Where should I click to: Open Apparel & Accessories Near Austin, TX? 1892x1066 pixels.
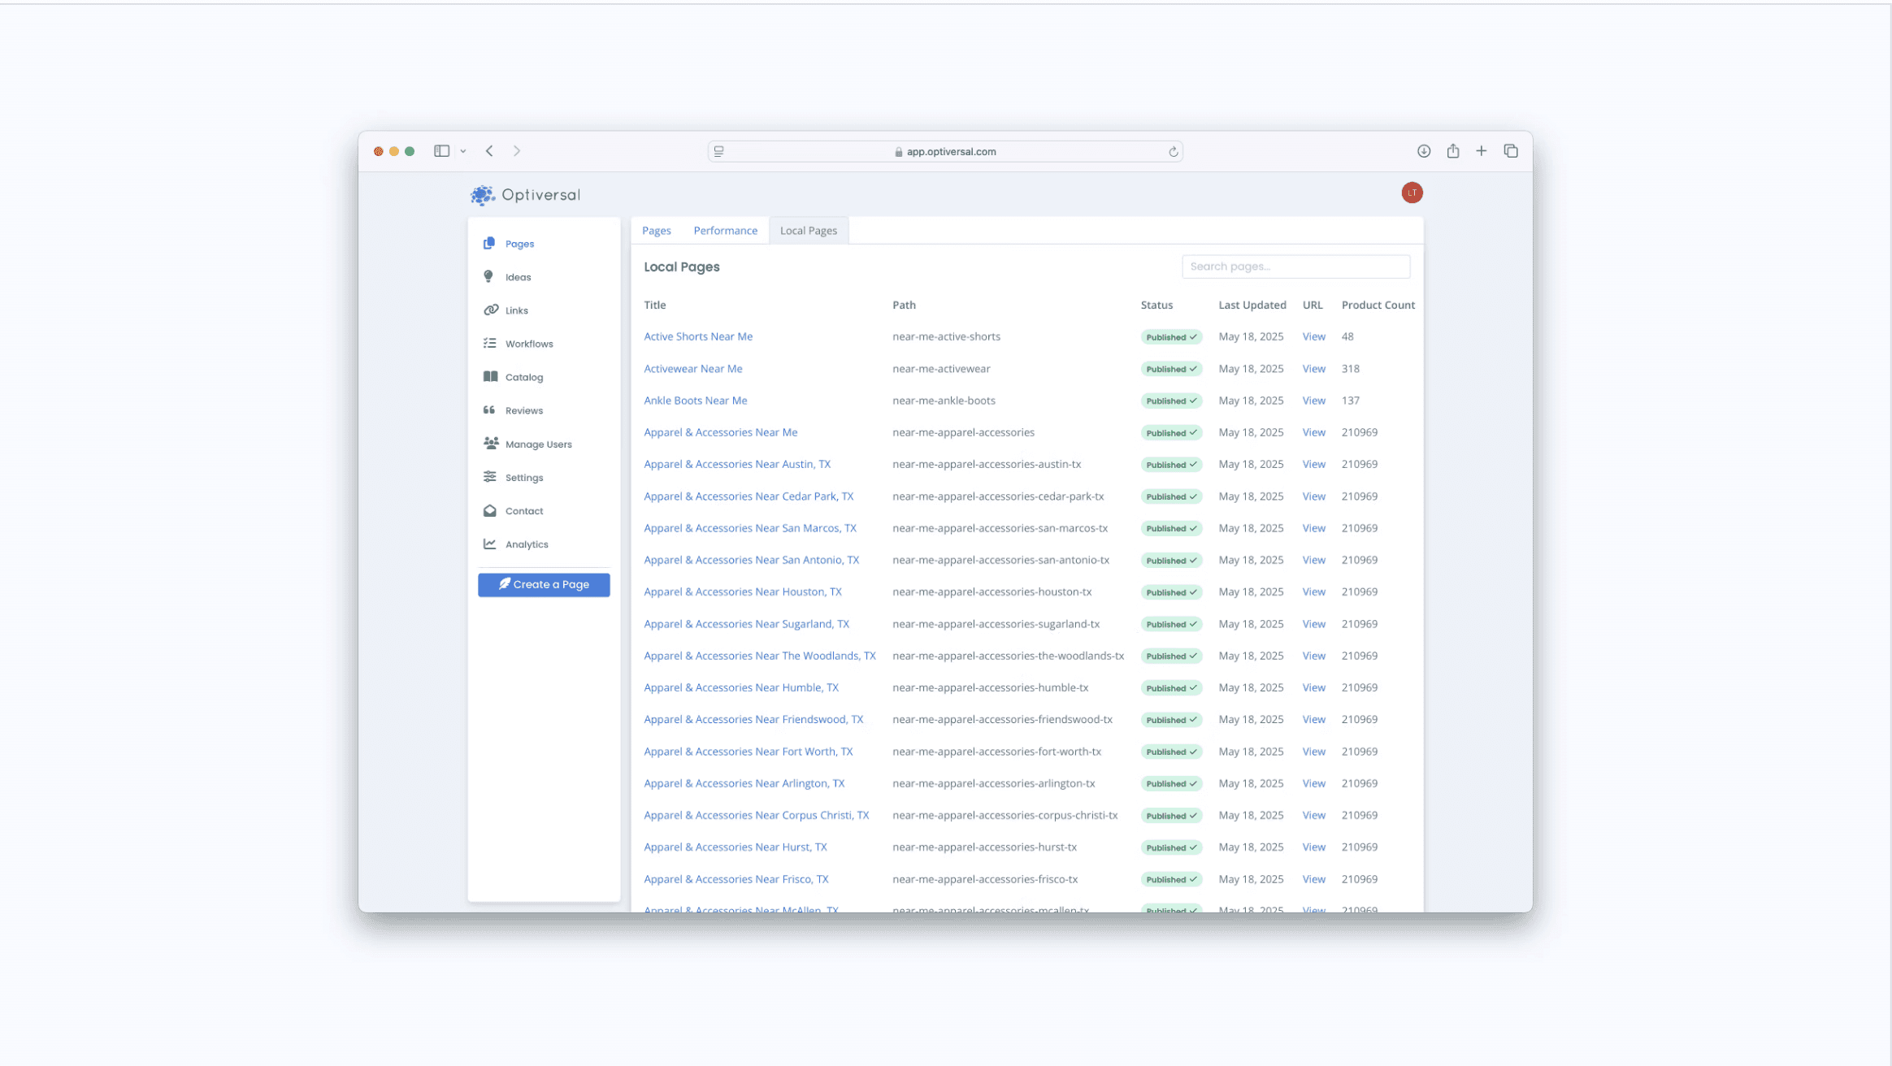[737, 465]
